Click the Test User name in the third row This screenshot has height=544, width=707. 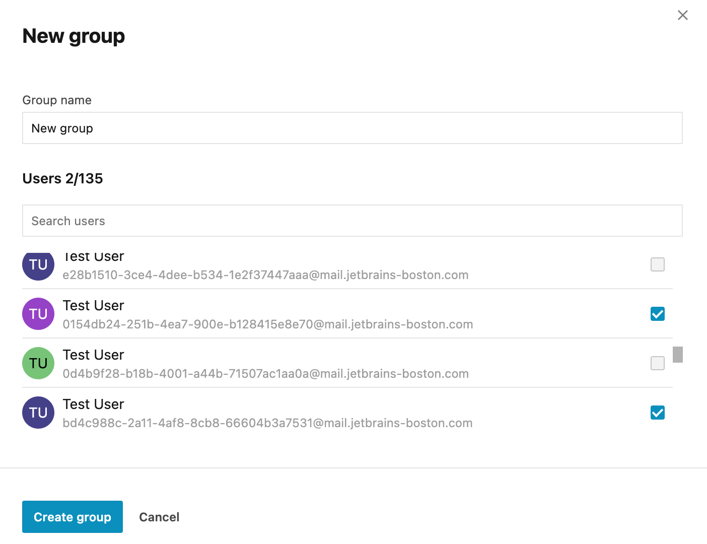93,355
